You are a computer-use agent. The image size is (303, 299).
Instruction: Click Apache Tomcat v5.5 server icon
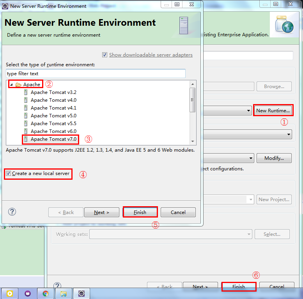pyautogui.click(x=26, y=123)
